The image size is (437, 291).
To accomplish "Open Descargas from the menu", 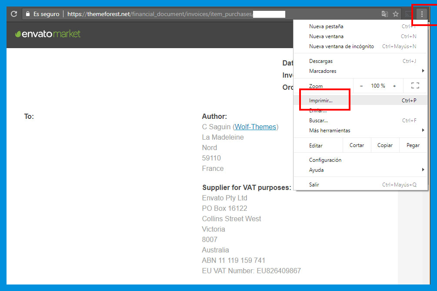I will [360, 61].
